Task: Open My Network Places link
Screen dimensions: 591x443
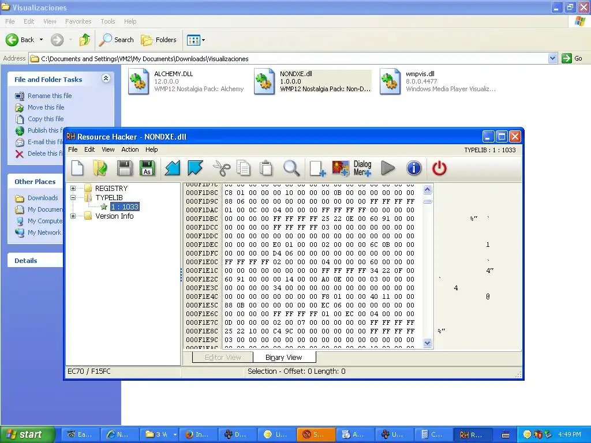Action: 44,232
